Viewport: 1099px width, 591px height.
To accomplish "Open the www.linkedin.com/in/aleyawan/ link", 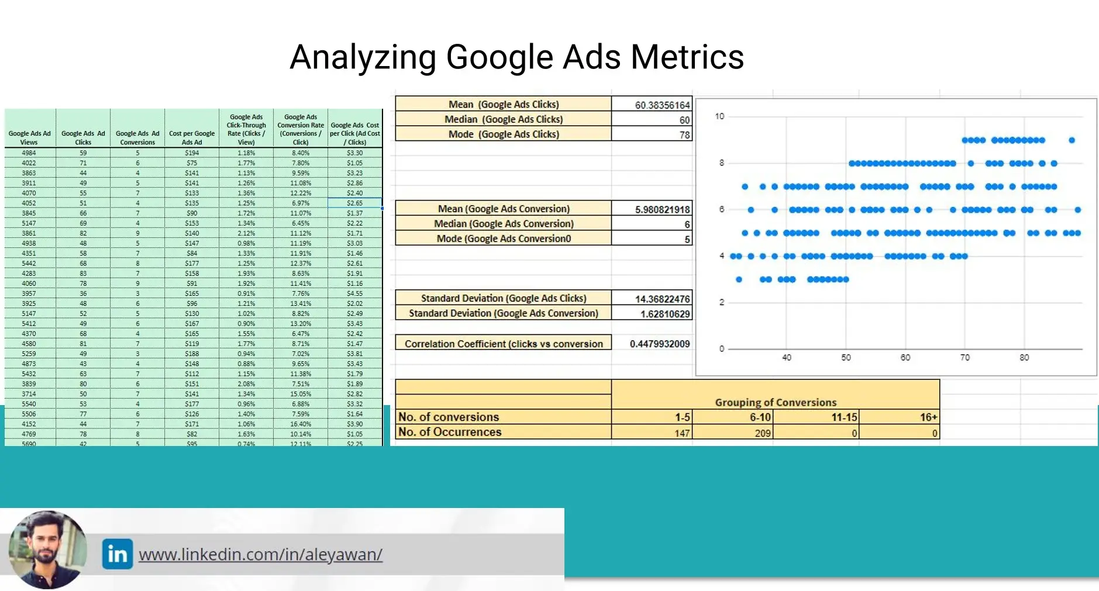I will (260, 554).
